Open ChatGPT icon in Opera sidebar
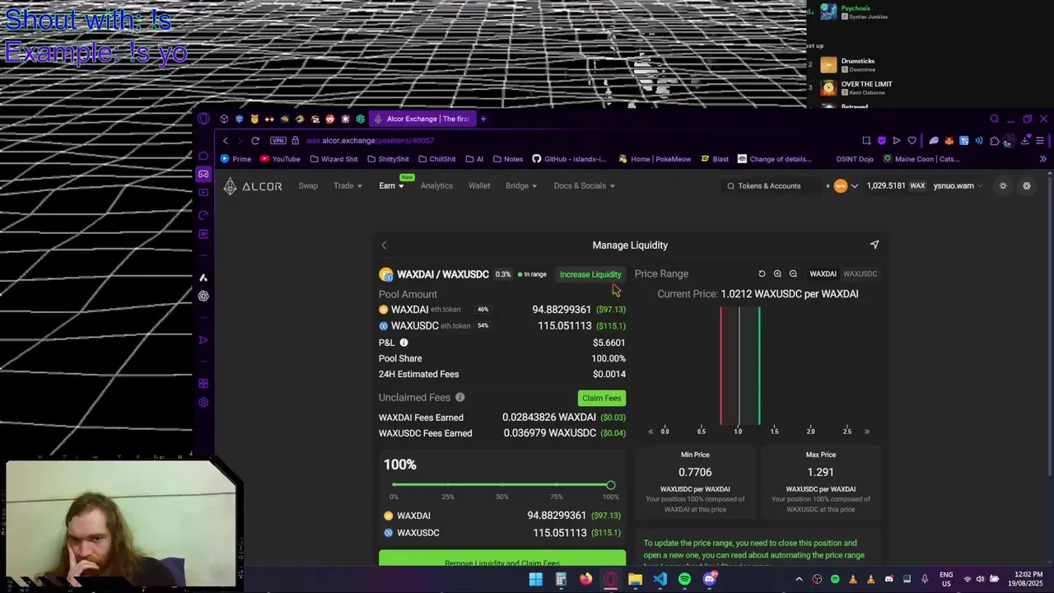The height and width of the screenshot is (593, 1054). coord(203,296)
